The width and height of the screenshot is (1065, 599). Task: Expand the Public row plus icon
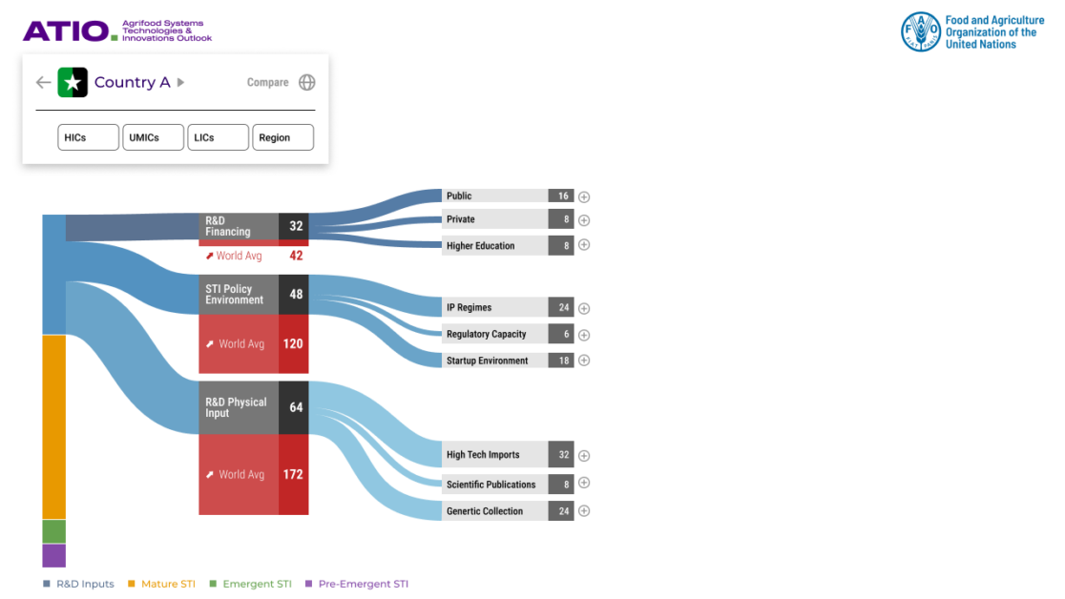click(584, 196)
